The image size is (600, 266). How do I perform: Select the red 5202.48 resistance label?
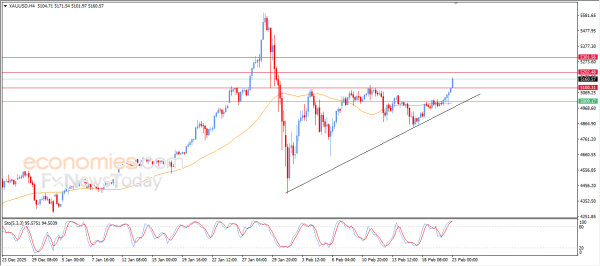[x=587, y=72]
